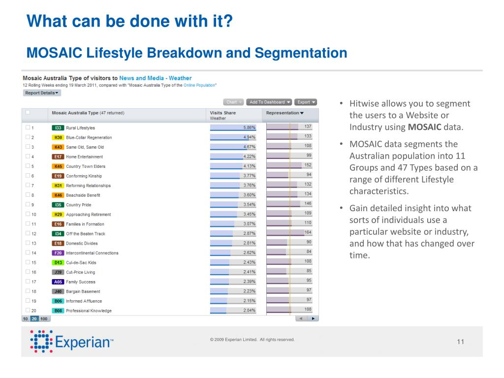Click the Professional Knowledge type name

[89, 311]
